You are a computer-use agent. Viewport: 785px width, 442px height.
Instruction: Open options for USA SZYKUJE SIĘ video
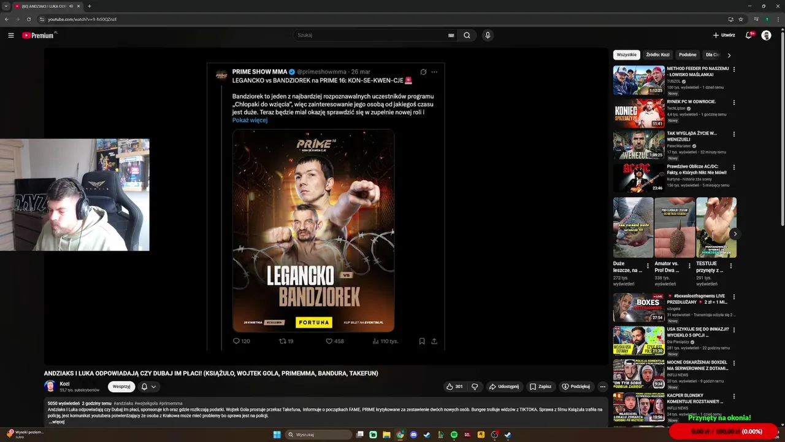pos(734,330)
